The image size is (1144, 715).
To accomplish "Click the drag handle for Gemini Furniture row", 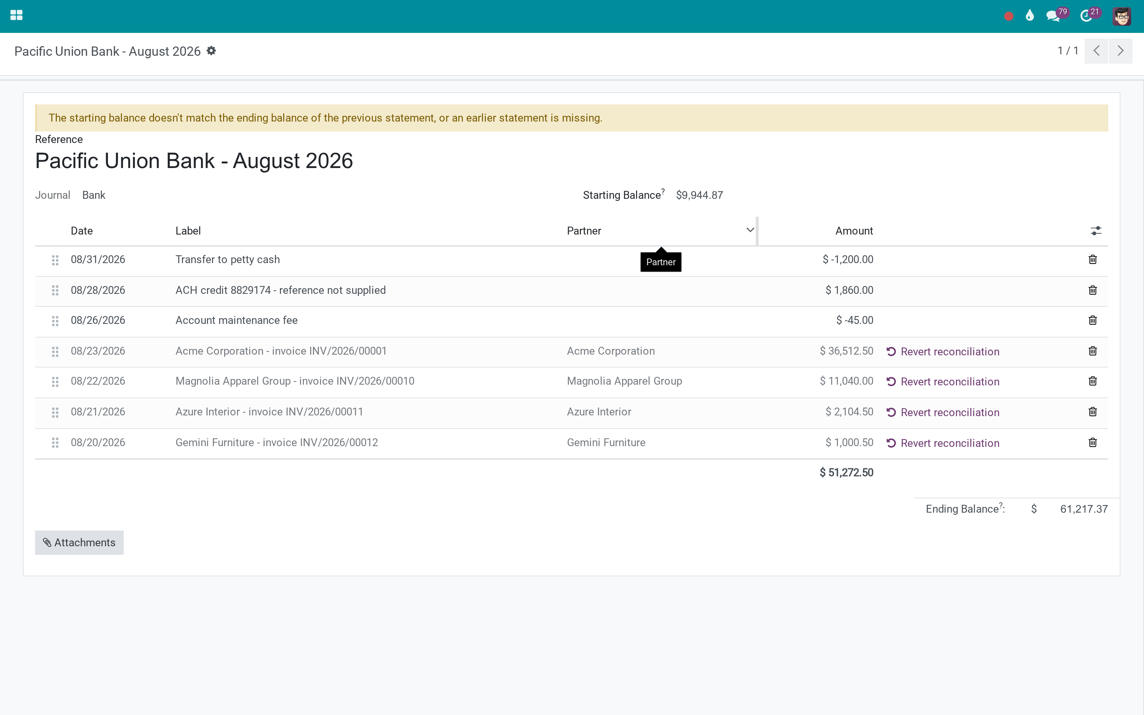I will click(55, 443).
